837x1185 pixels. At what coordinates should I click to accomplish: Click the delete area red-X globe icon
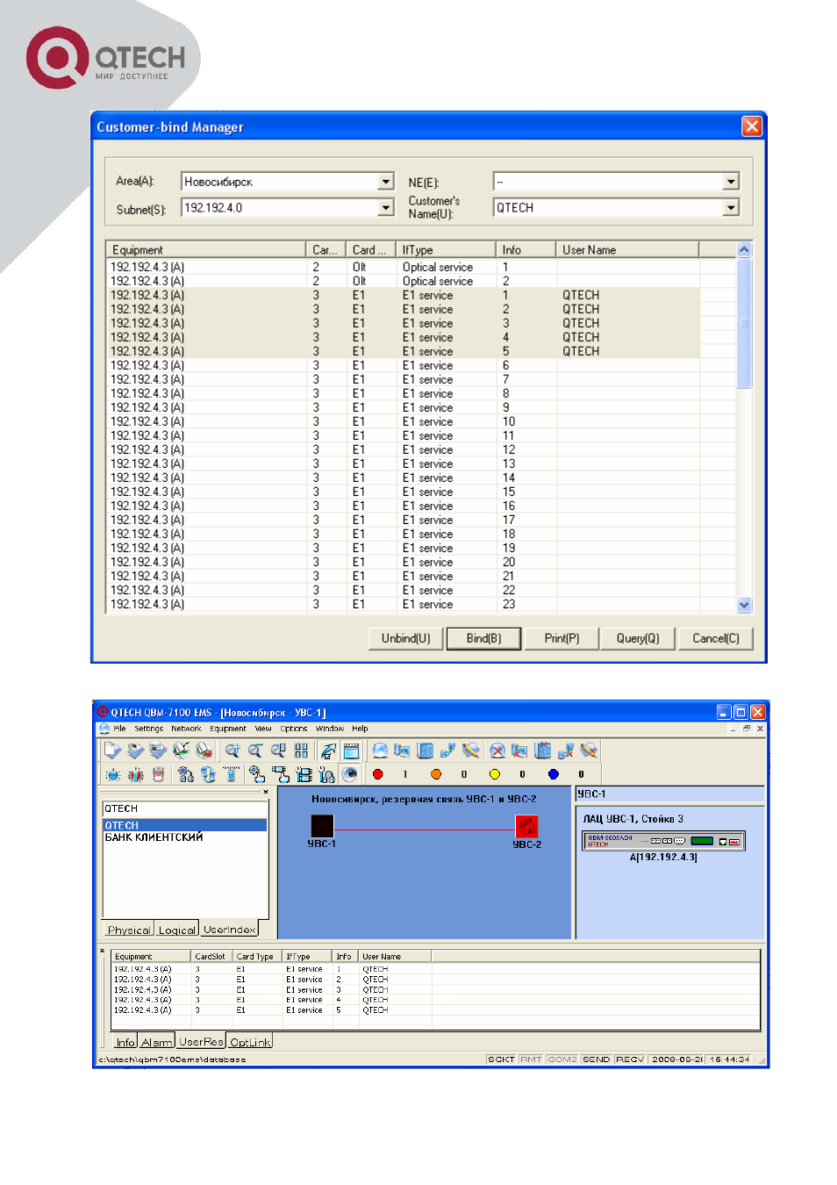coord(497,750)
